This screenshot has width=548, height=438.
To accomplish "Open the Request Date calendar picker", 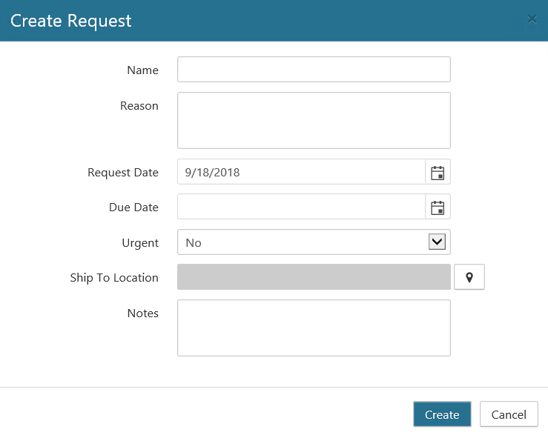I will [438, 173].
